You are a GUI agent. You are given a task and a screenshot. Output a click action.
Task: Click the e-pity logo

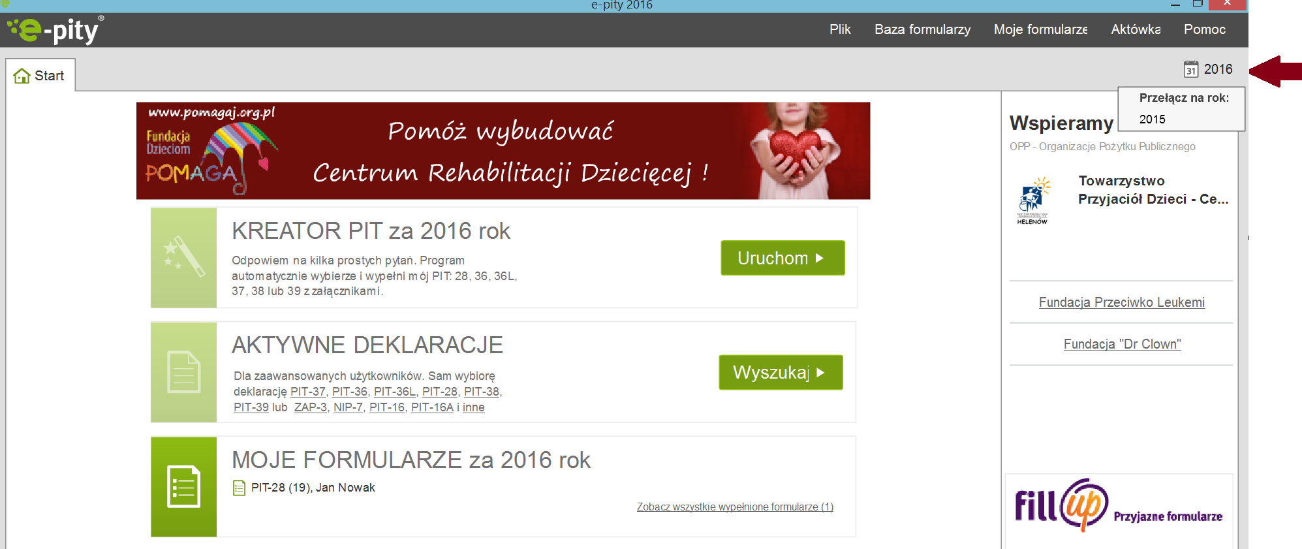pos(55,30)
